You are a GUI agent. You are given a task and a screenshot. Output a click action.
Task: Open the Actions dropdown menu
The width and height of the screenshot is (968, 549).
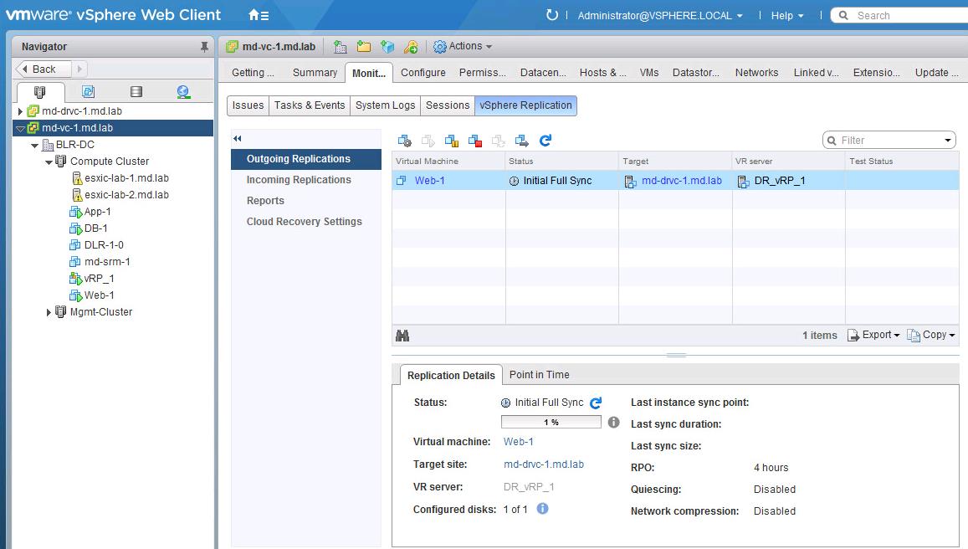[x=463, y=46]
